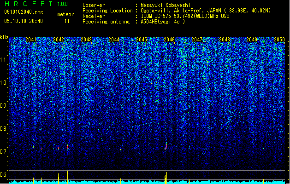The image size is (290, 184).
Task: Click the 2047 time marker
Action: pyautogui.click(x=197, y=40)
